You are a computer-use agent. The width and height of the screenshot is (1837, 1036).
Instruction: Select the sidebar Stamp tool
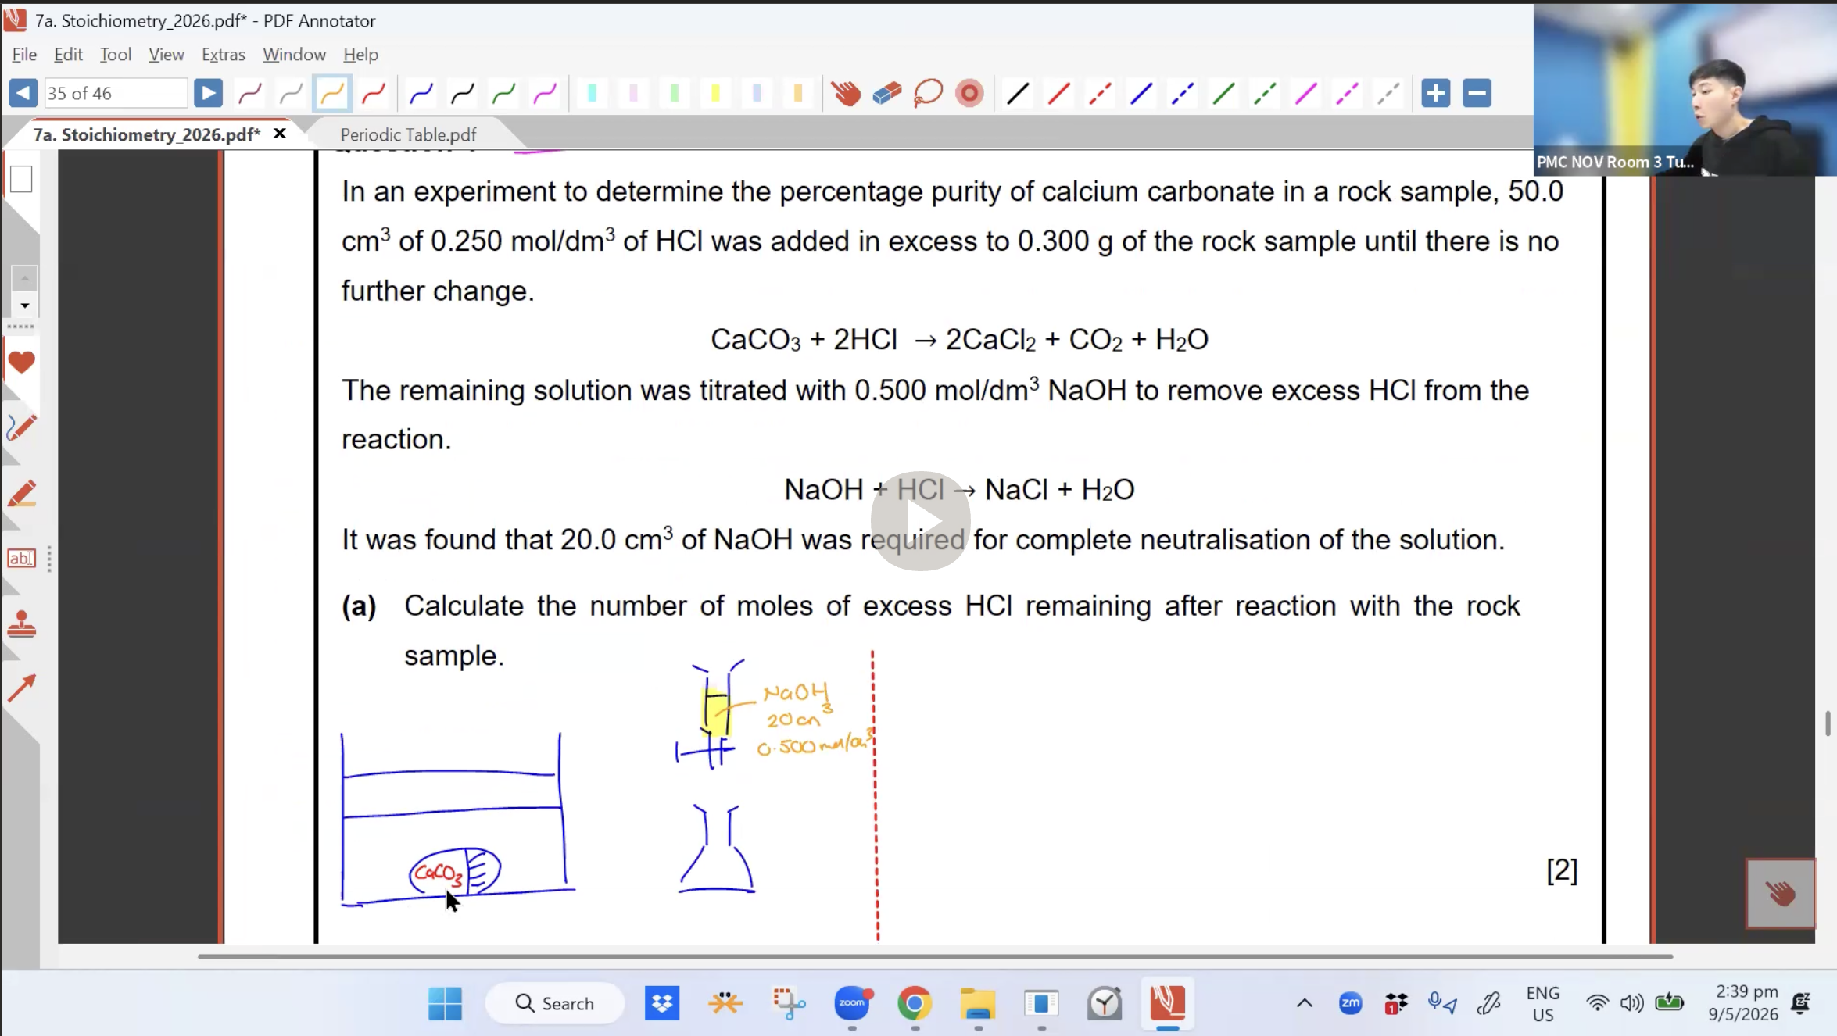click(21, 623)
